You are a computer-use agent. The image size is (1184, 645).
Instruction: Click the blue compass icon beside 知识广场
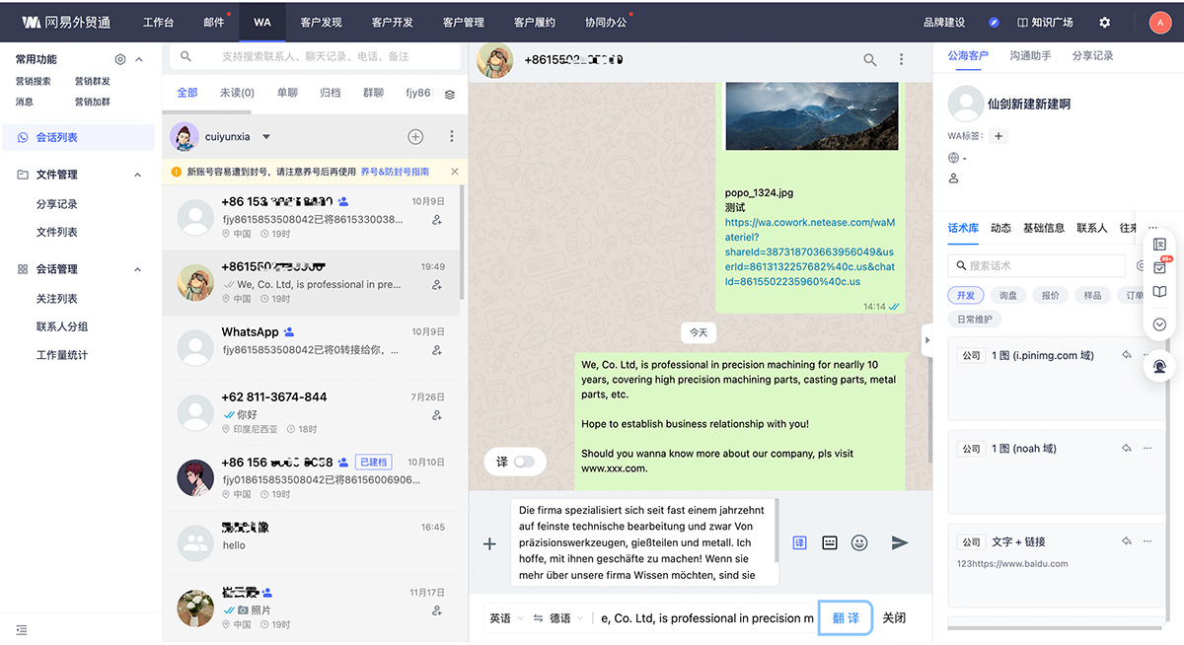995,22
